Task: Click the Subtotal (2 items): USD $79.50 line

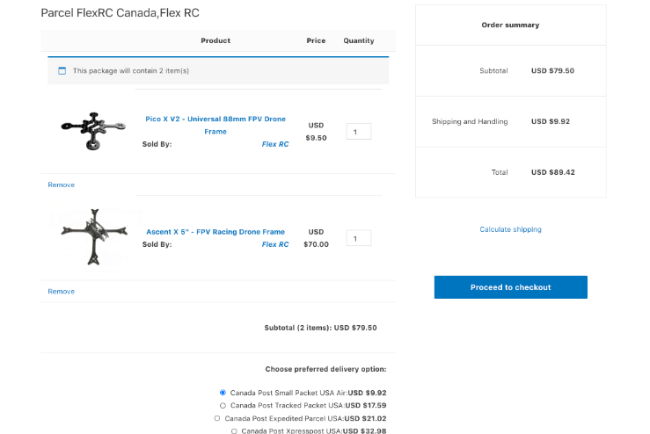Action: coord(320,328)
